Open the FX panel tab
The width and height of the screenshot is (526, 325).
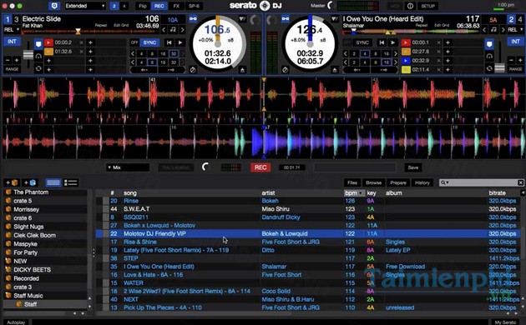tap(176, 6)
